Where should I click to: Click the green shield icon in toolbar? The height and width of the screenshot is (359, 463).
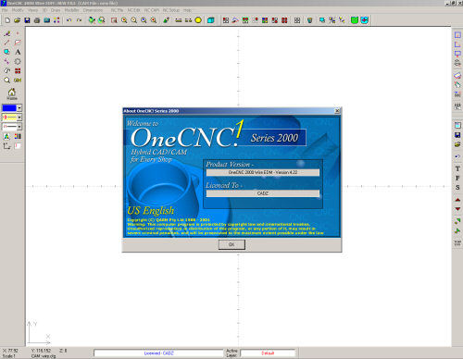pyautogui.click(x=355, y=20)
